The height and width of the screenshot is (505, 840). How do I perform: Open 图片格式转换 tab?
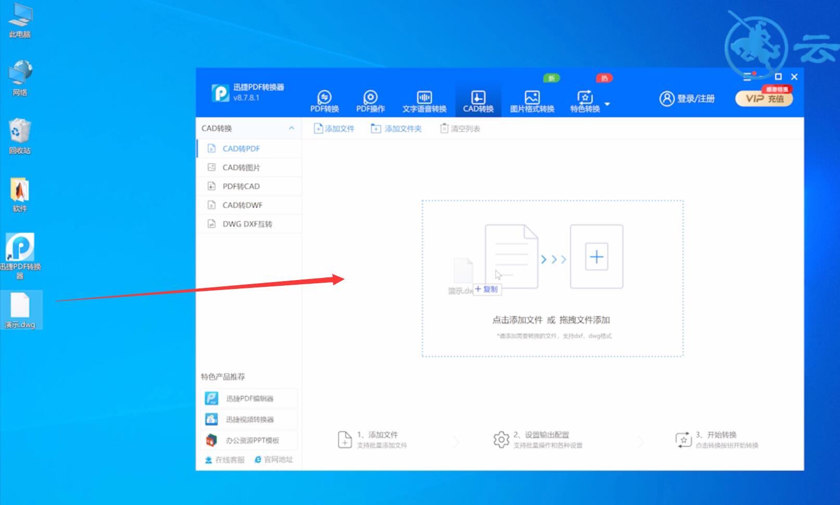pyautogui.click(x=532, y=101)
